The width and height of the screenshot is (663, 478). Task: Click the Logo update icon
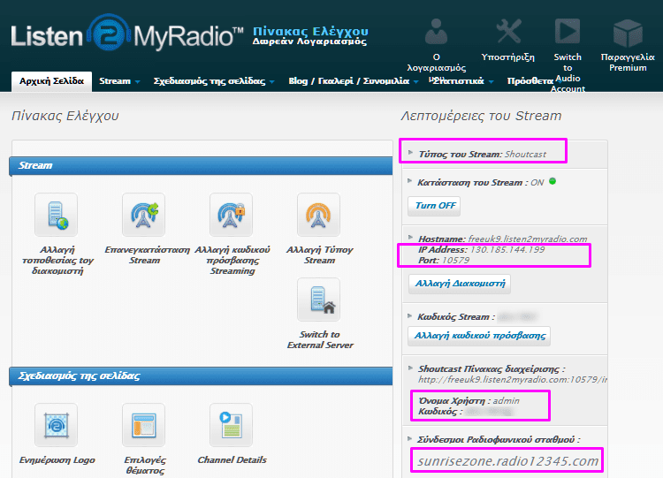[57, 425]
